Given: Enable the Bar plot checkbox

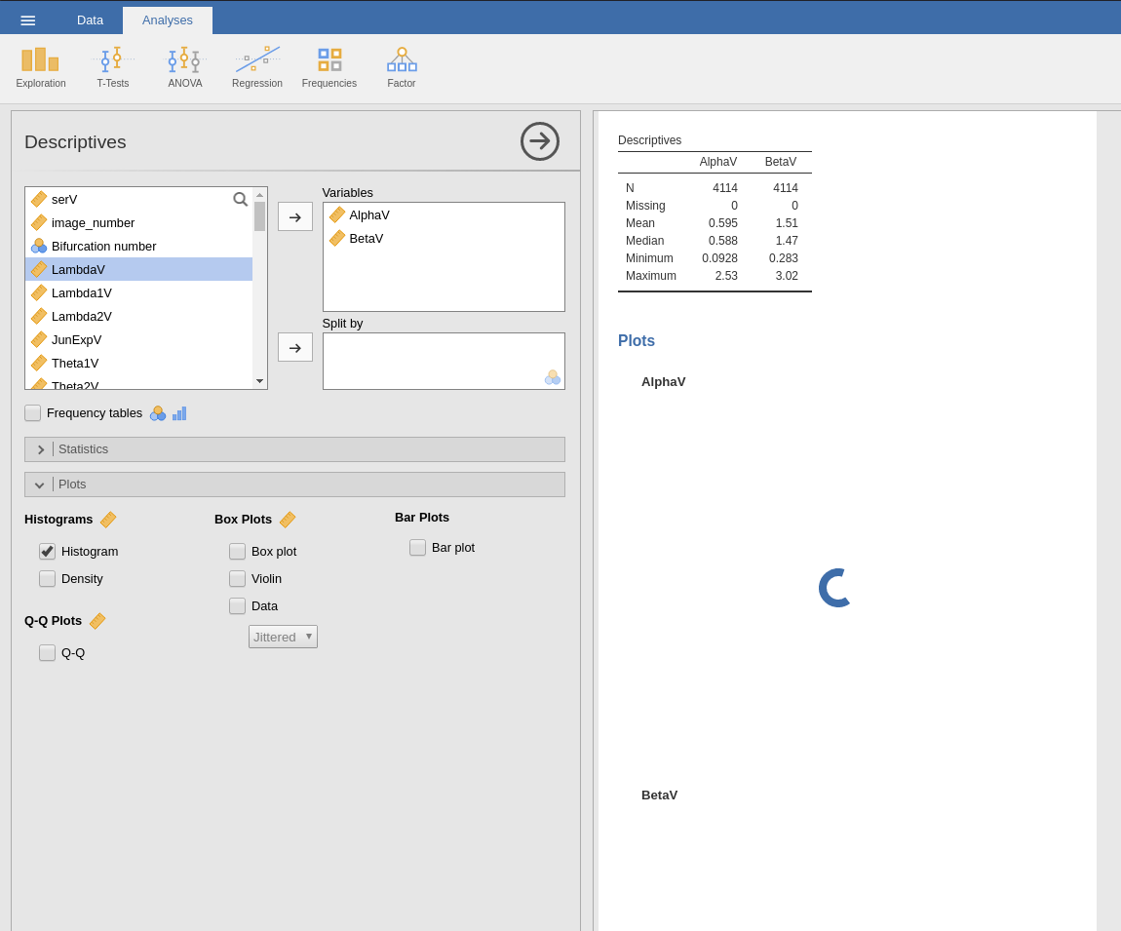Looking at the screenshot, I should tap(417, 548).
